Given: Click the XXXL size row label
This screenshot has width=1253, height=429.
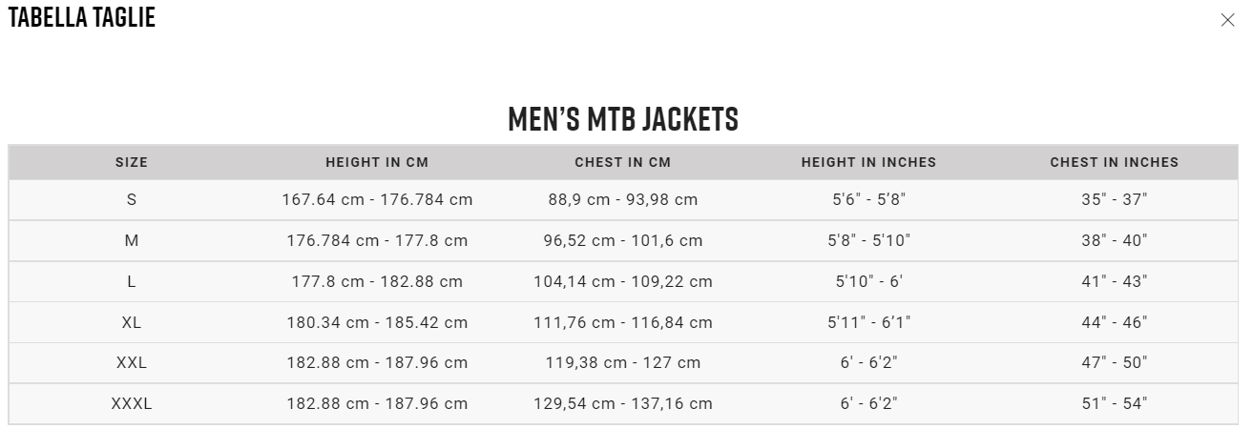Looking at the screenshot, I should (132, 404).
